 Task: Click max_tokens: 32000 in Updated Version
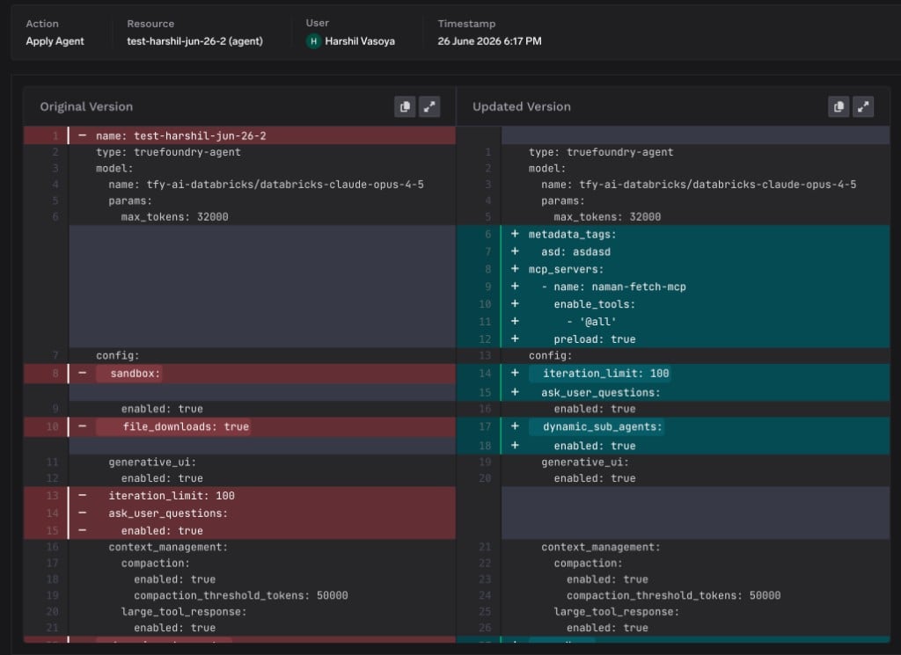pyautogui.click(x=607, y=217)
